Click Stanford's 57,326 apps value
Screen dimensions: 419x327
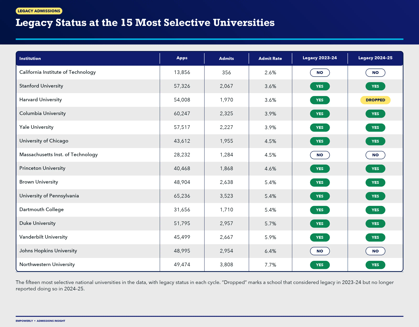click(x=182, y=86)
